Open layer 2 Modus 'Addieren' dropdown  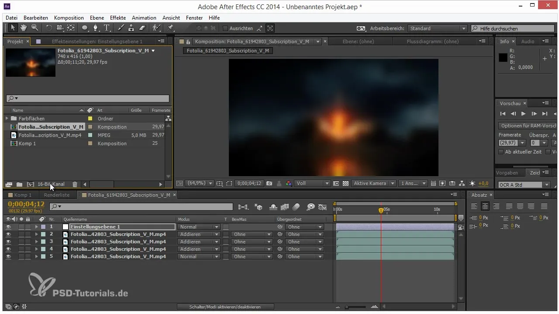(199, 234)
